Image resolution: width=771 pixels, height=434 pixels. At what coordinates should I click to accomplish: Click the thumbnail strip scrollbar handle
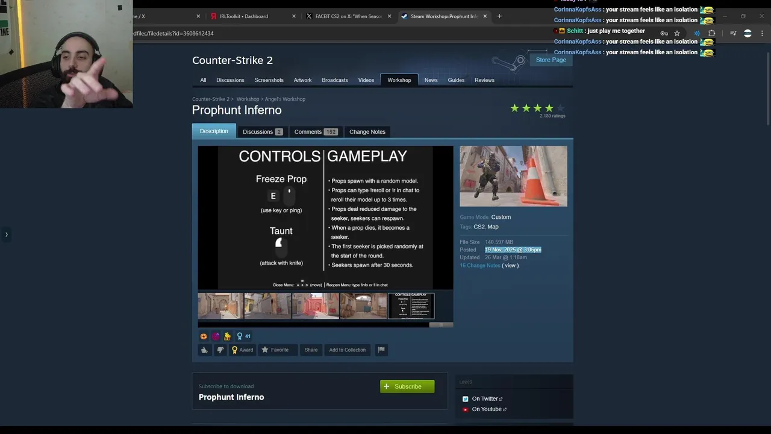point(441,325)
